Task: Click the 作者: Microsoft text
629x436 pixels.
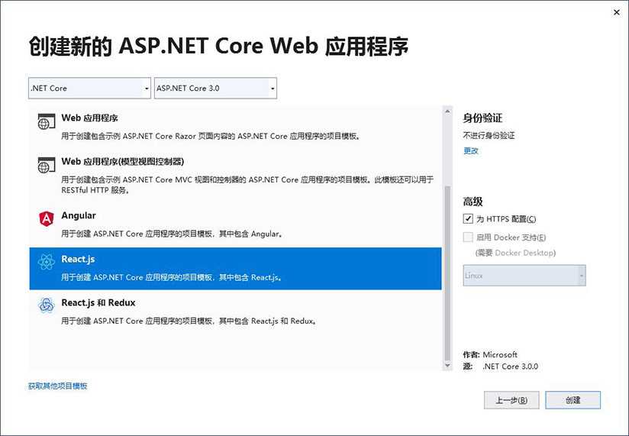Action: 490,354
